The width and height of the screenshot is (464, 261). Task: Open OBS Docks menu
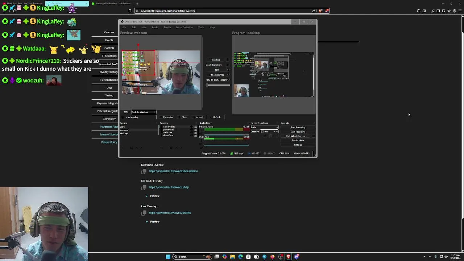[155, 28]
